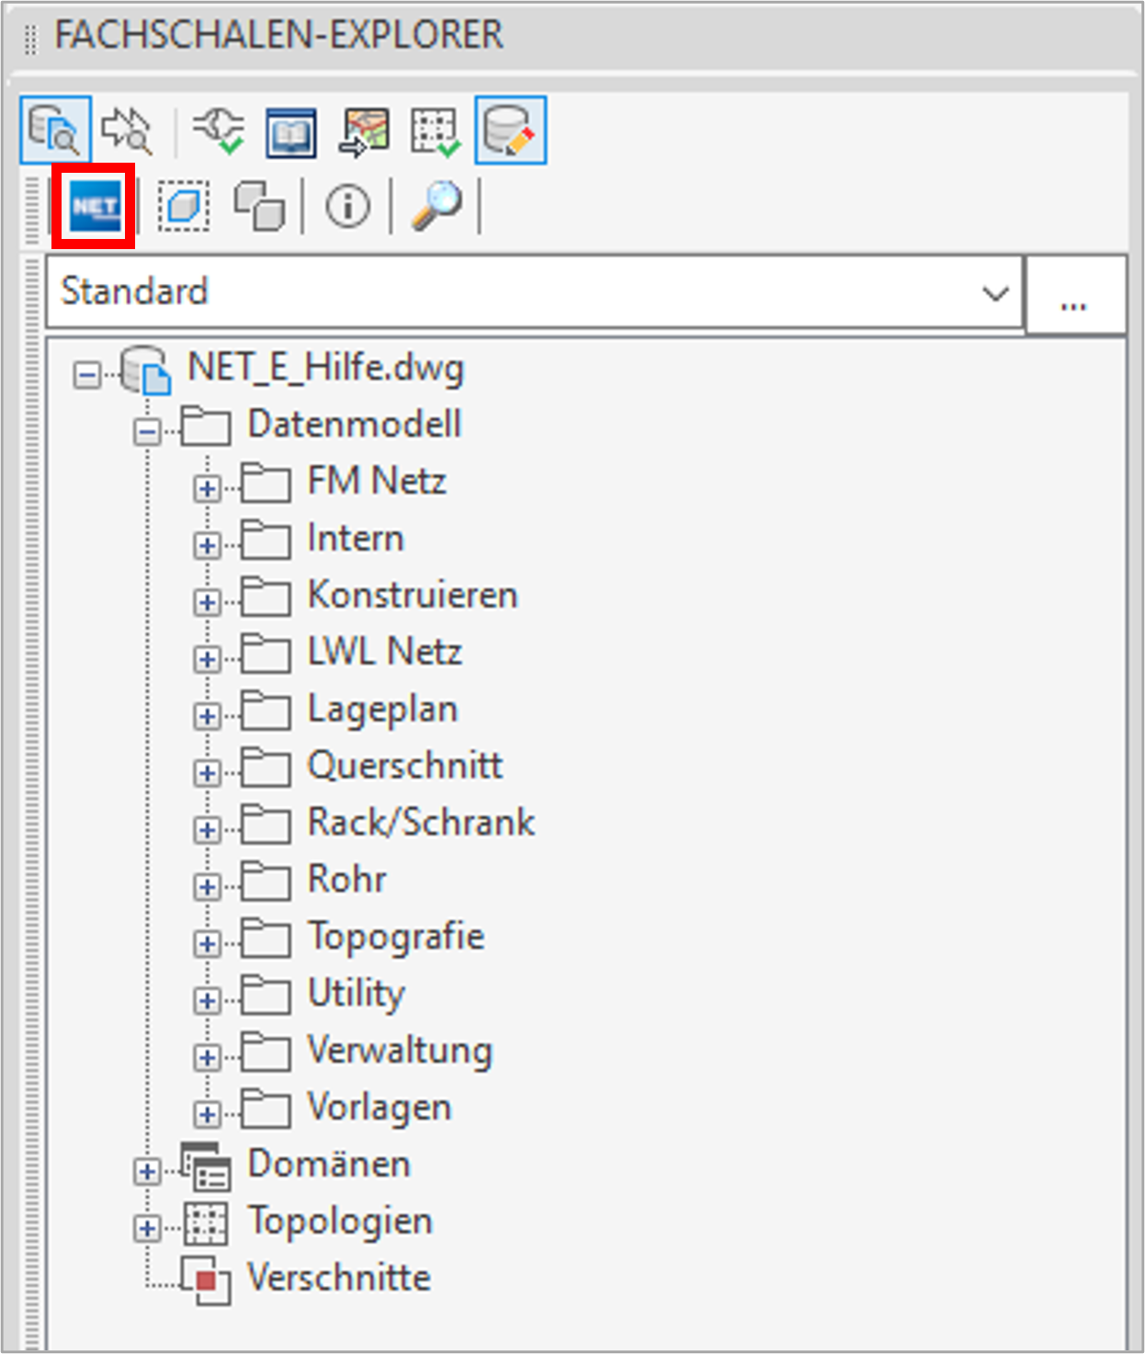Select the Topografie tree item
The width and height of the screenshot is (1145, 1354).
click(x=396, y=938)
